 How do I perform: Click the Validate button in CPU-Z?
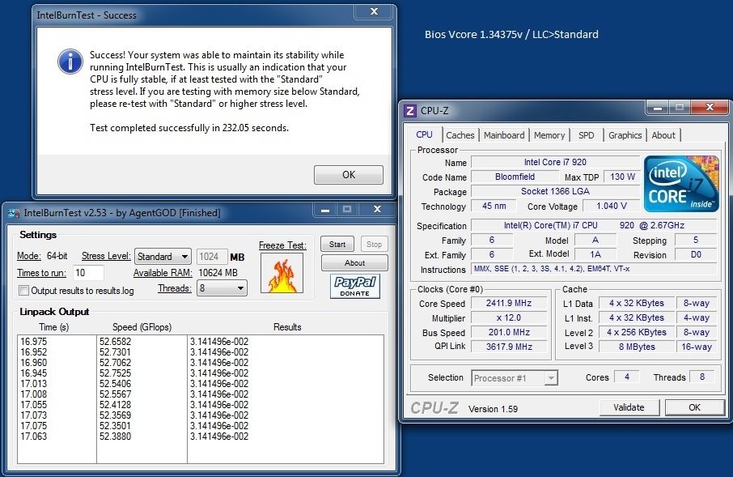point(629,407)
